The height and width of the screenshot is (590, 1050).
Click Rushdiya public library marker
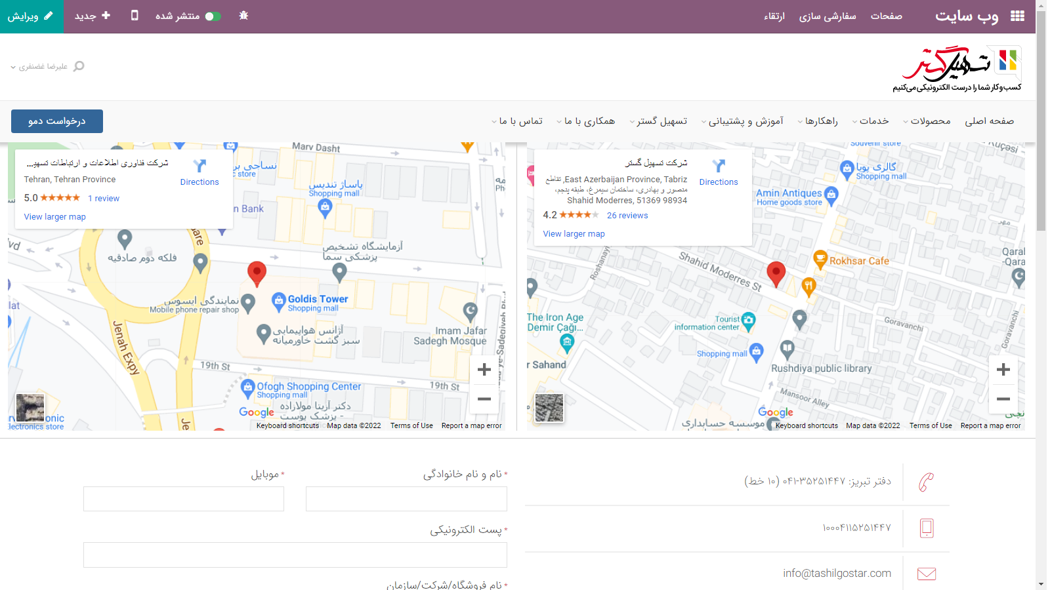787,349
